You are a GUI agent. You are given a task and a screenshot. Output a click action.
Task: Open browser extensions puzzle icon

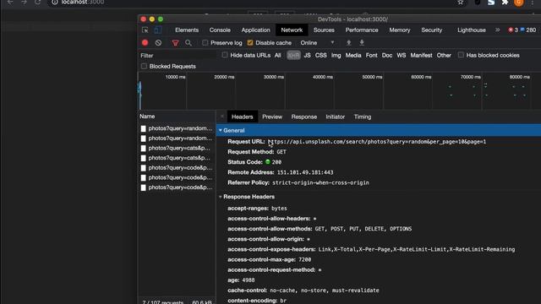pos(505,3)
